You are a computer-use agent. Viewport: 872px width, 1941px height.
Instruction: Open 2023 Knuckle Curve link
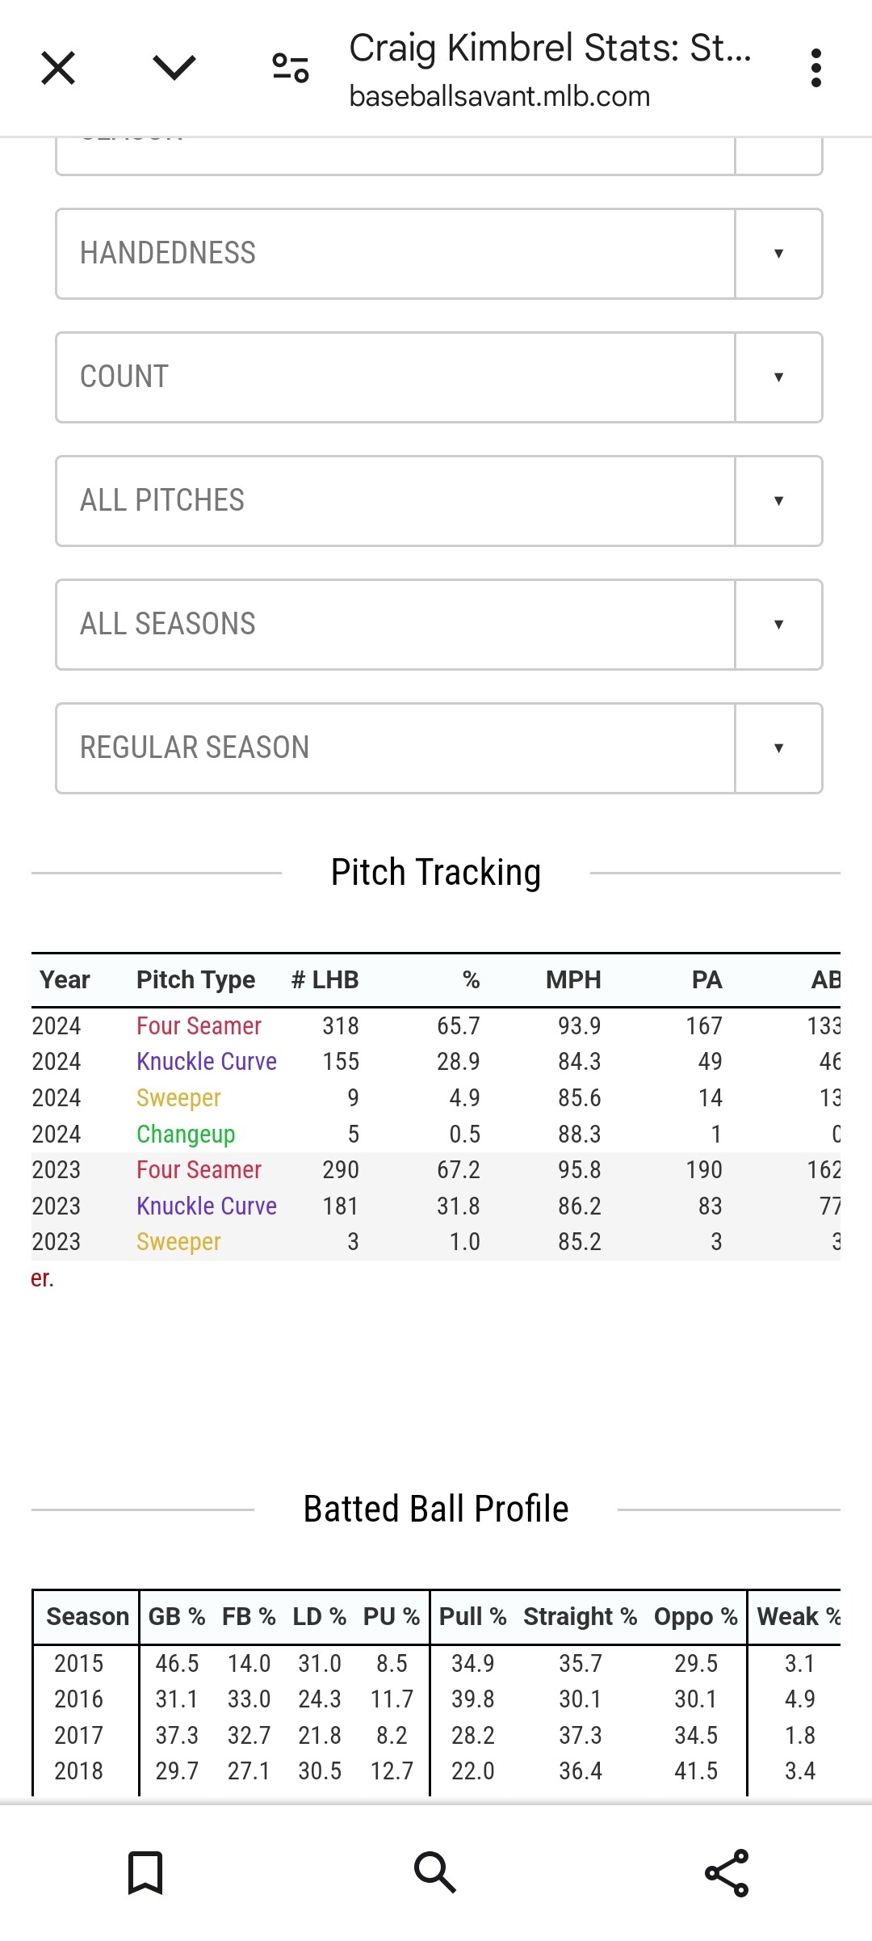[207, 1206]
